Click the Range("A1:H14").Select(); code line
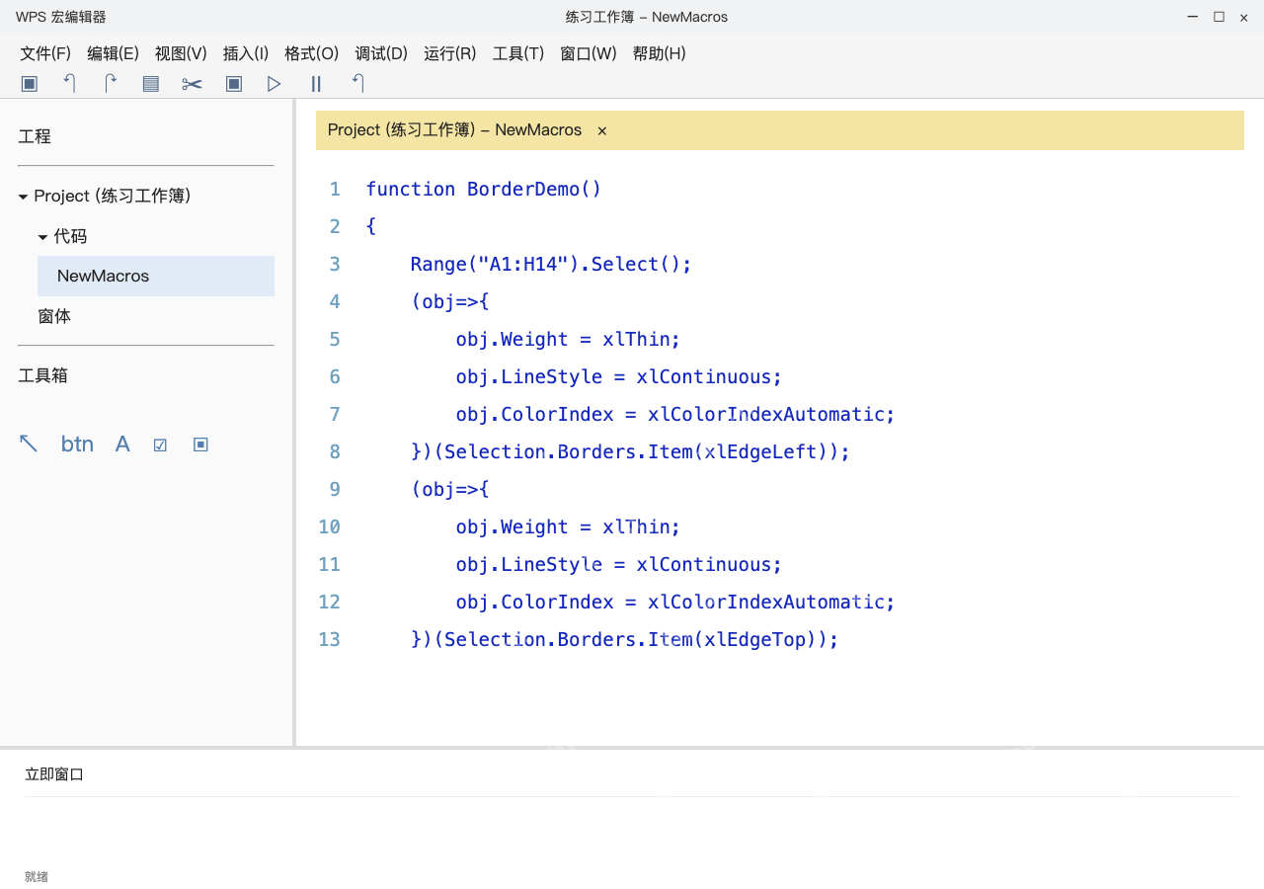The image size is (1264, 889). point(551,264)
